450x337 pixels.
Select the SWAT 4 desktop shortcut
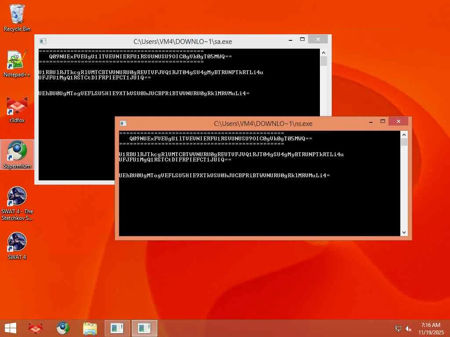click(x=17, y=246)
